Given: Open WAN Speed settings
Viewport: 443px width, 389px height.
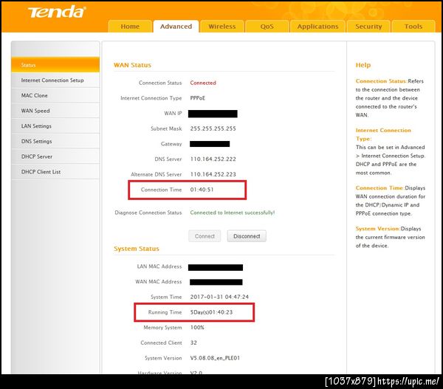Looking at the screenshot, I should (x=55, y=111).
